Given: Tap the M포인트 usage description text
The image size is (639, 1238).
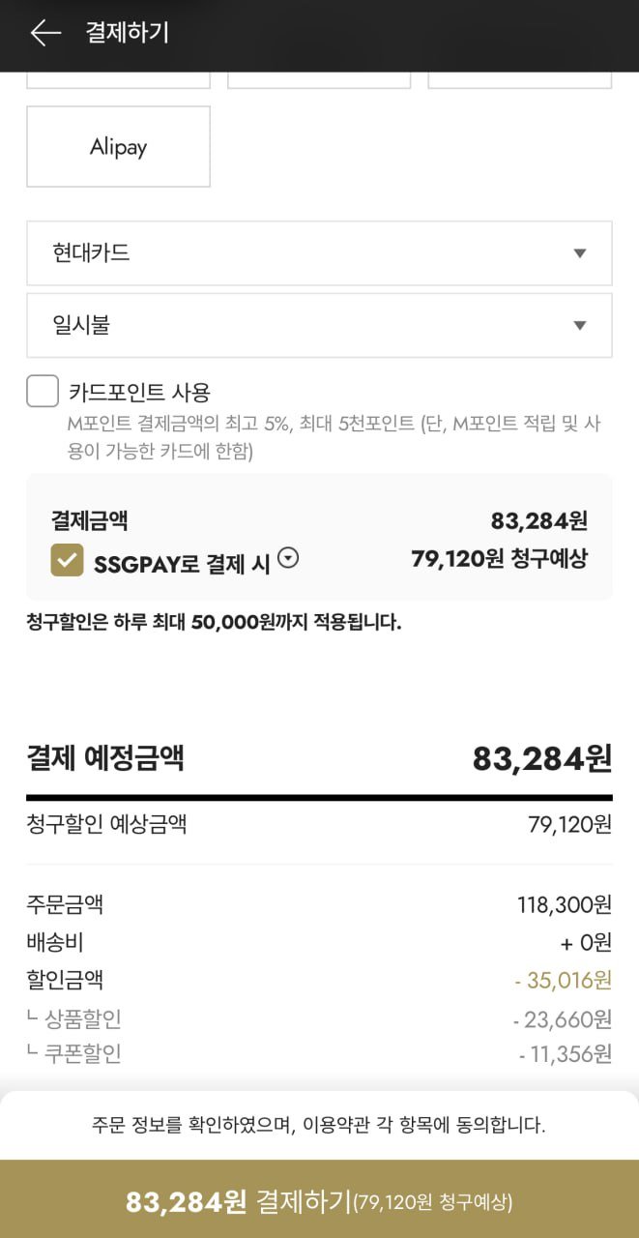Looking at the screenshot, I should coord(333,437).
